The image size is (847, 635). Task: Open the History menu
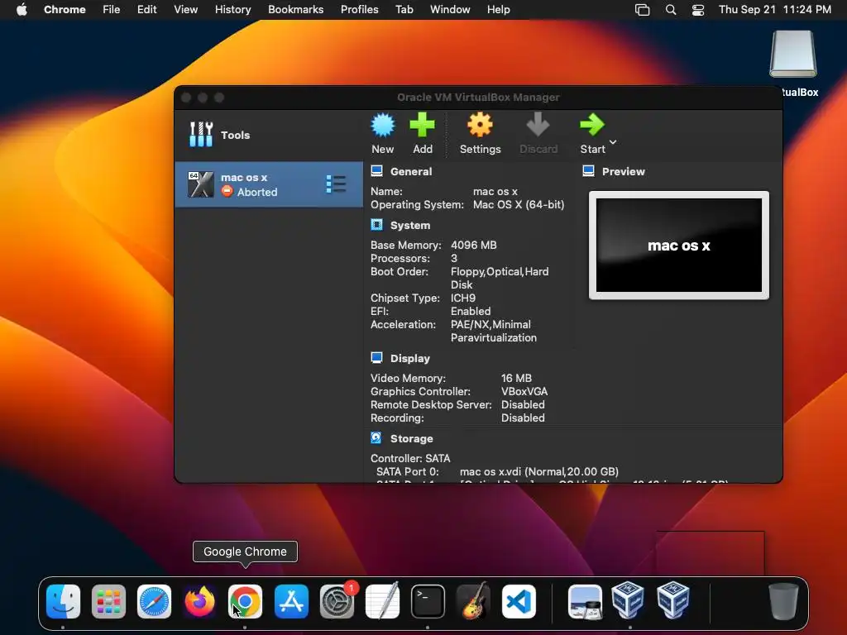tap(232, 10)
